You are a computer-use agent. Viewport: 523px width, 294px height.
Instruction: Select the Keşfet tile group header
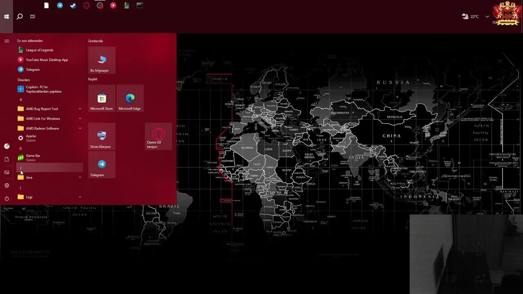tap(93, 79)
